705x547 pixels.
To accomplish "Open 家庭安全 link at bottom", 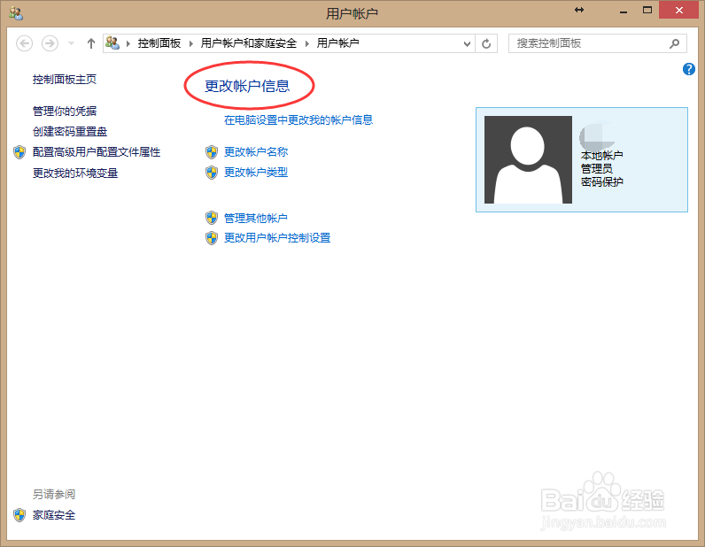I will click(x=53, y=515).
